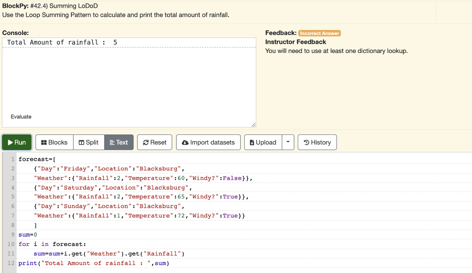Switch editor to Split view
Screen dimensions: 472x273
tap(89, 142)
